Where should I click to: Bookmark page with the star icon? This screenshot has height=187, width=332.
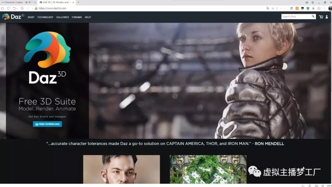coord(22,8)
